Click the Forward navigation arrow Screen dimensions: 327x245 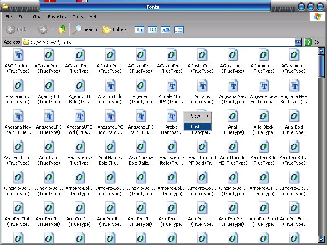(43, 29)
